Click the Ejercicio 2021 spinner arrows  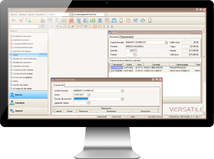click(x=135, y=51)
